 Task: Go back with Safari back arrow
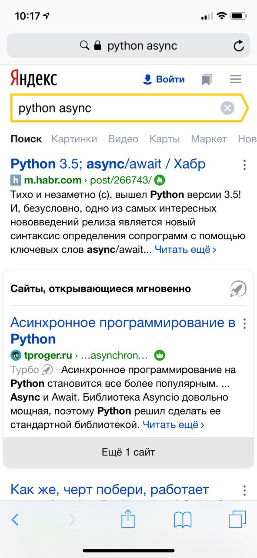[x=15, y=520]
